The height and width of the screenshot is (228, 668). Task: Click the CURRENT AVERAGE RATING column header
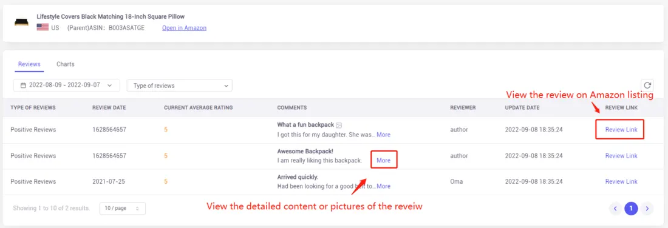point(198,107)
